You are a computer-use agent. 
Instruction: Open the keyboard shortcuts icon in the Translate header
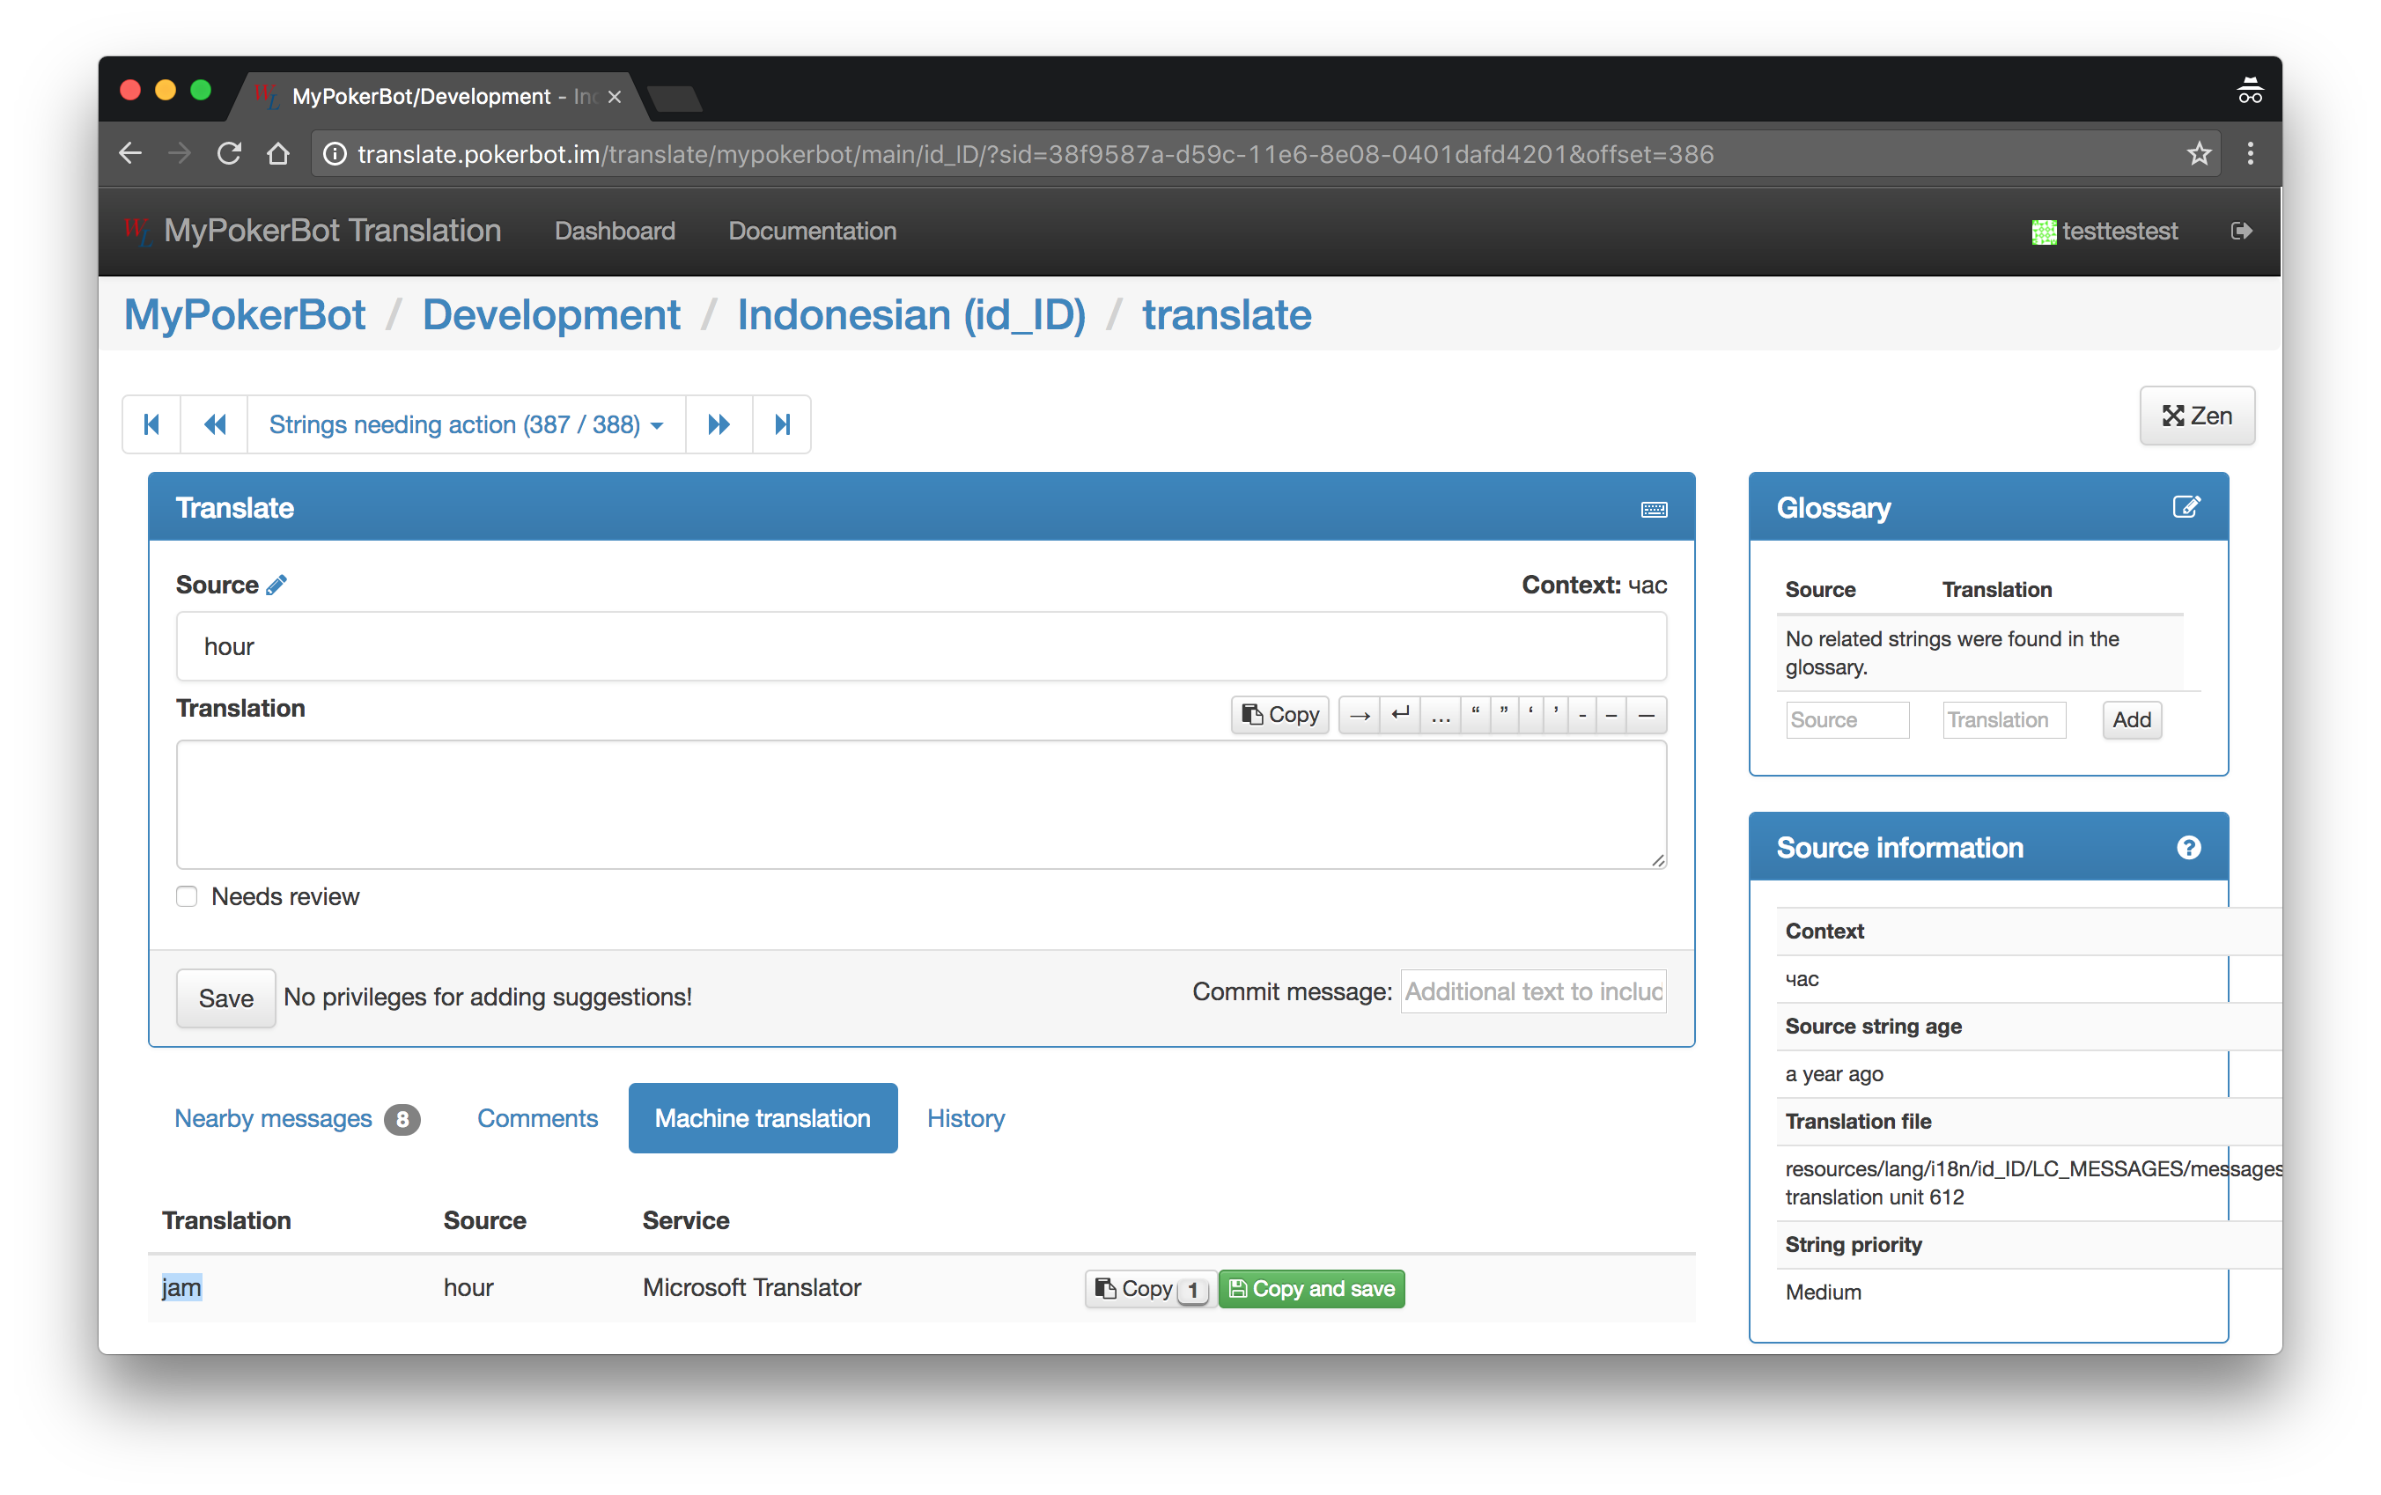tap(1654, 509)
